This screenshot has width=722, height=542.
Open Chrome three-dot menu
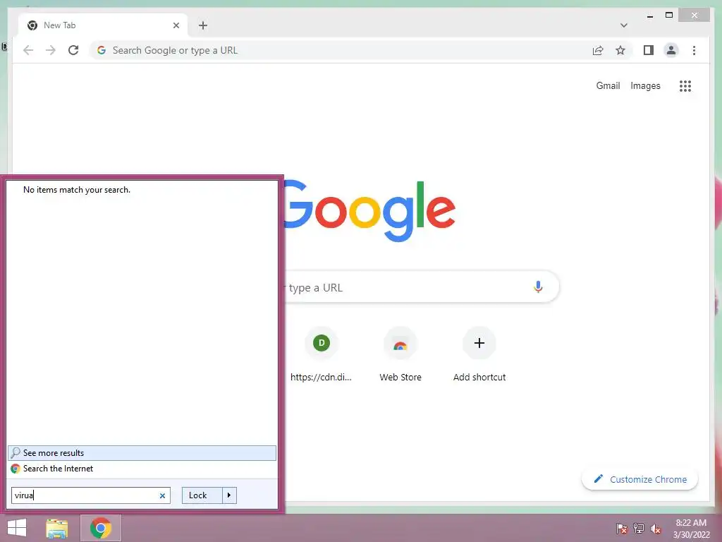(x=694, y=50)
